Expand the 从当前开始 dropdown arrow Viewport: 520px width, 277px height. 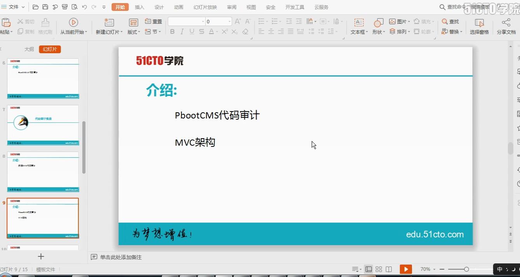coord(86,32)
